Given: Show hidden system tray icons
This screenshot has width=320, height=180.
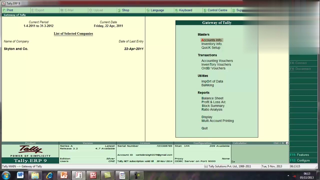Looking at the screenshot, I should click(x=288, y=175).
